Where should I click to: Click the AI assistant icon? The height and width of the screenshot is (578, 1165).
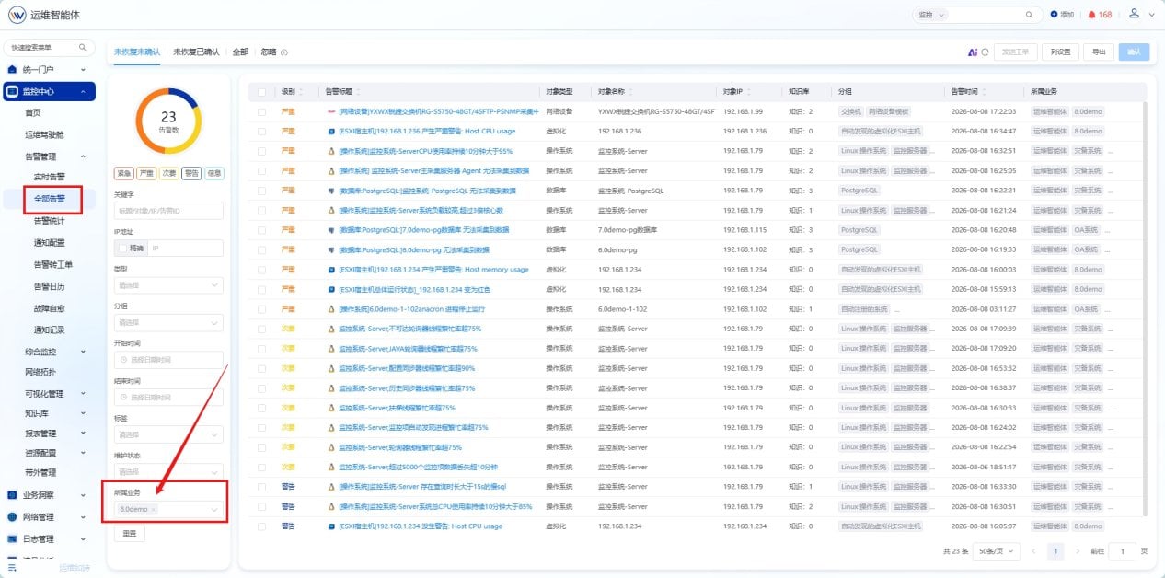click(972, 52)
